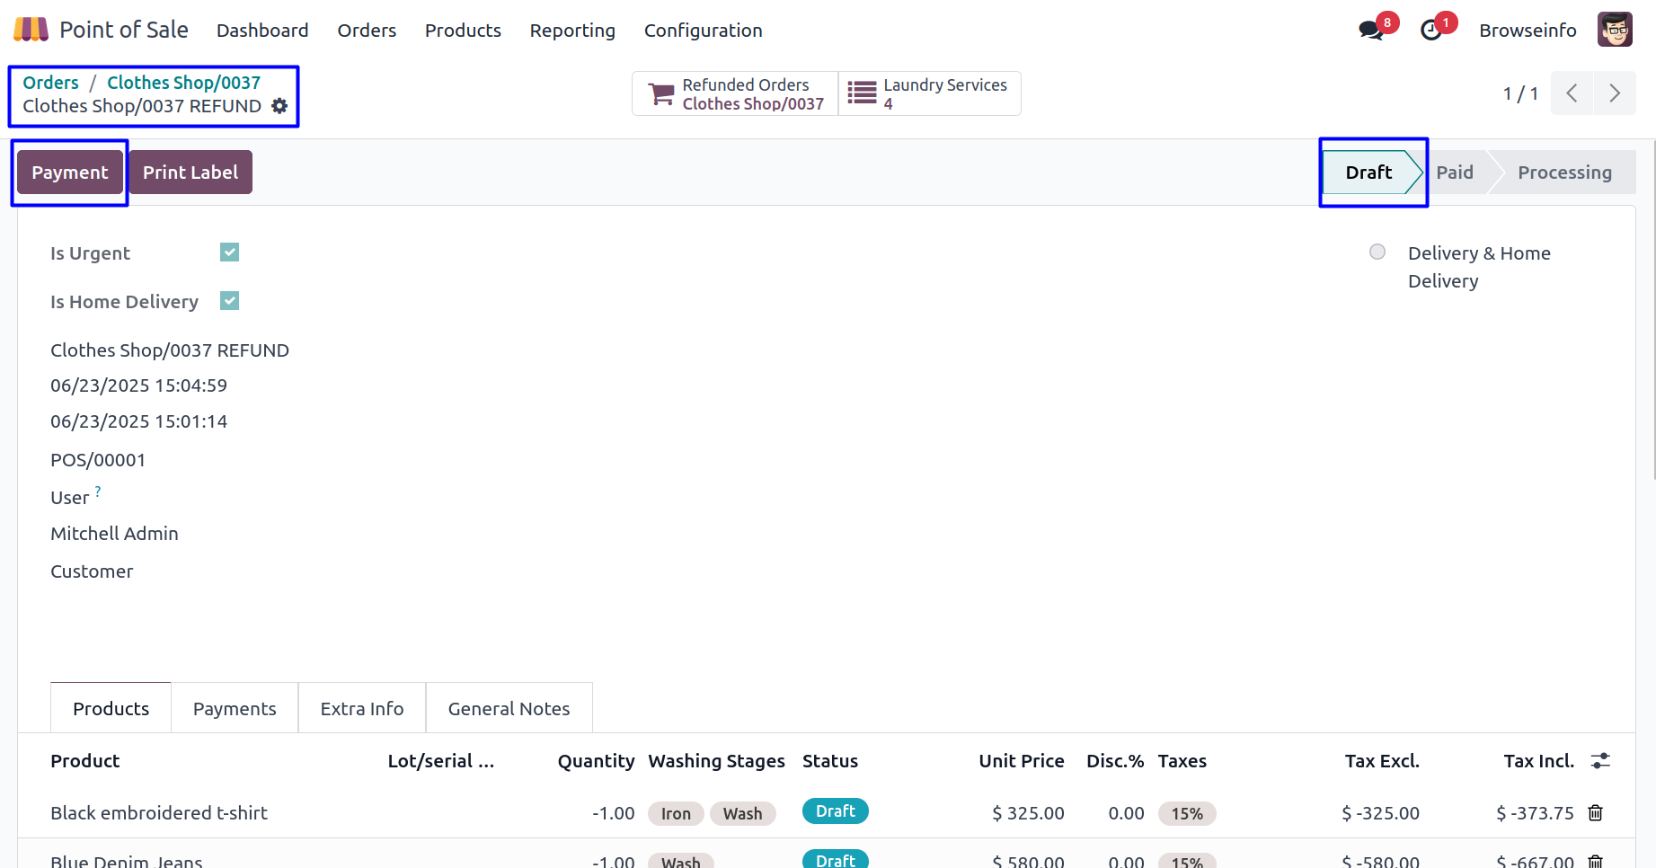Viewport: 1656px width, 868px height.
Task: Click the Iron washing stage tag
Action: pyautogui.click(x=676, y=814)
